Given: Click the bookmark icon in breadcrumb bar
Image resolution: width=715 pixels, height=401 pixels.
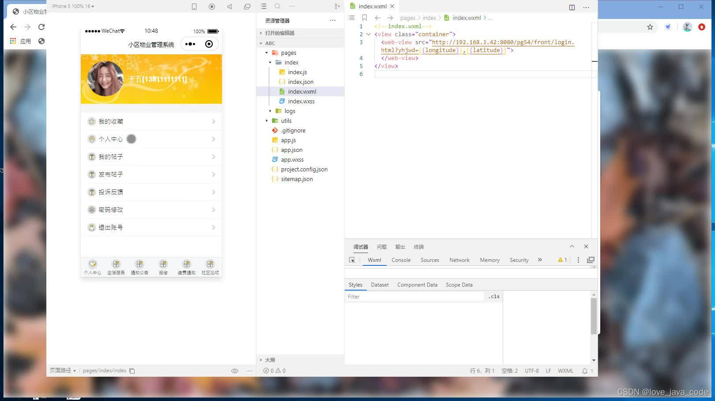Looking at the screenshot, I should (365, 18).
